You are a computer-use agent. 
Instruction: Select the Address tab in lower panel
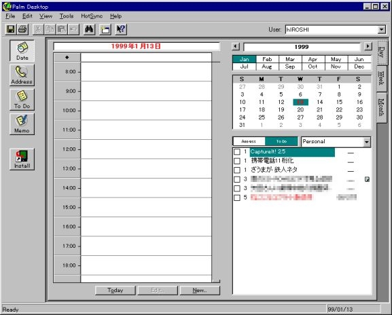249,141
